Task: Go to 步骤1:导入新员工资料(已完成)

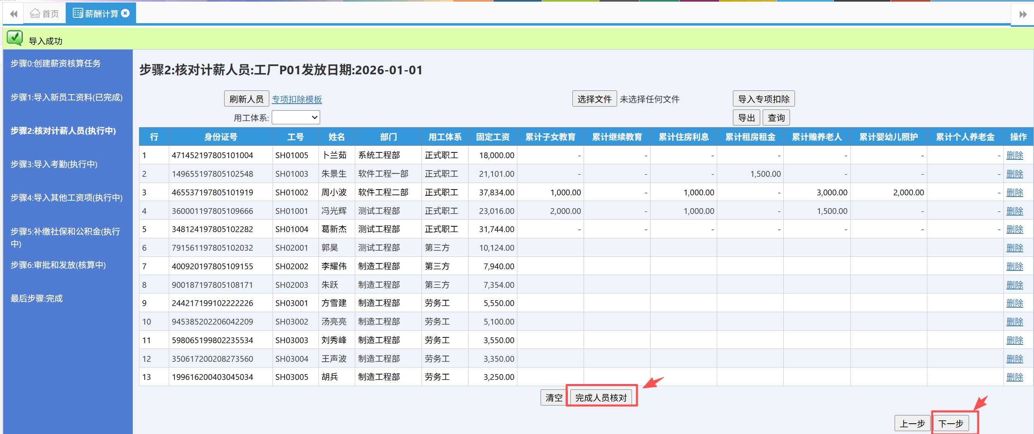Action: tap(67, 97)
